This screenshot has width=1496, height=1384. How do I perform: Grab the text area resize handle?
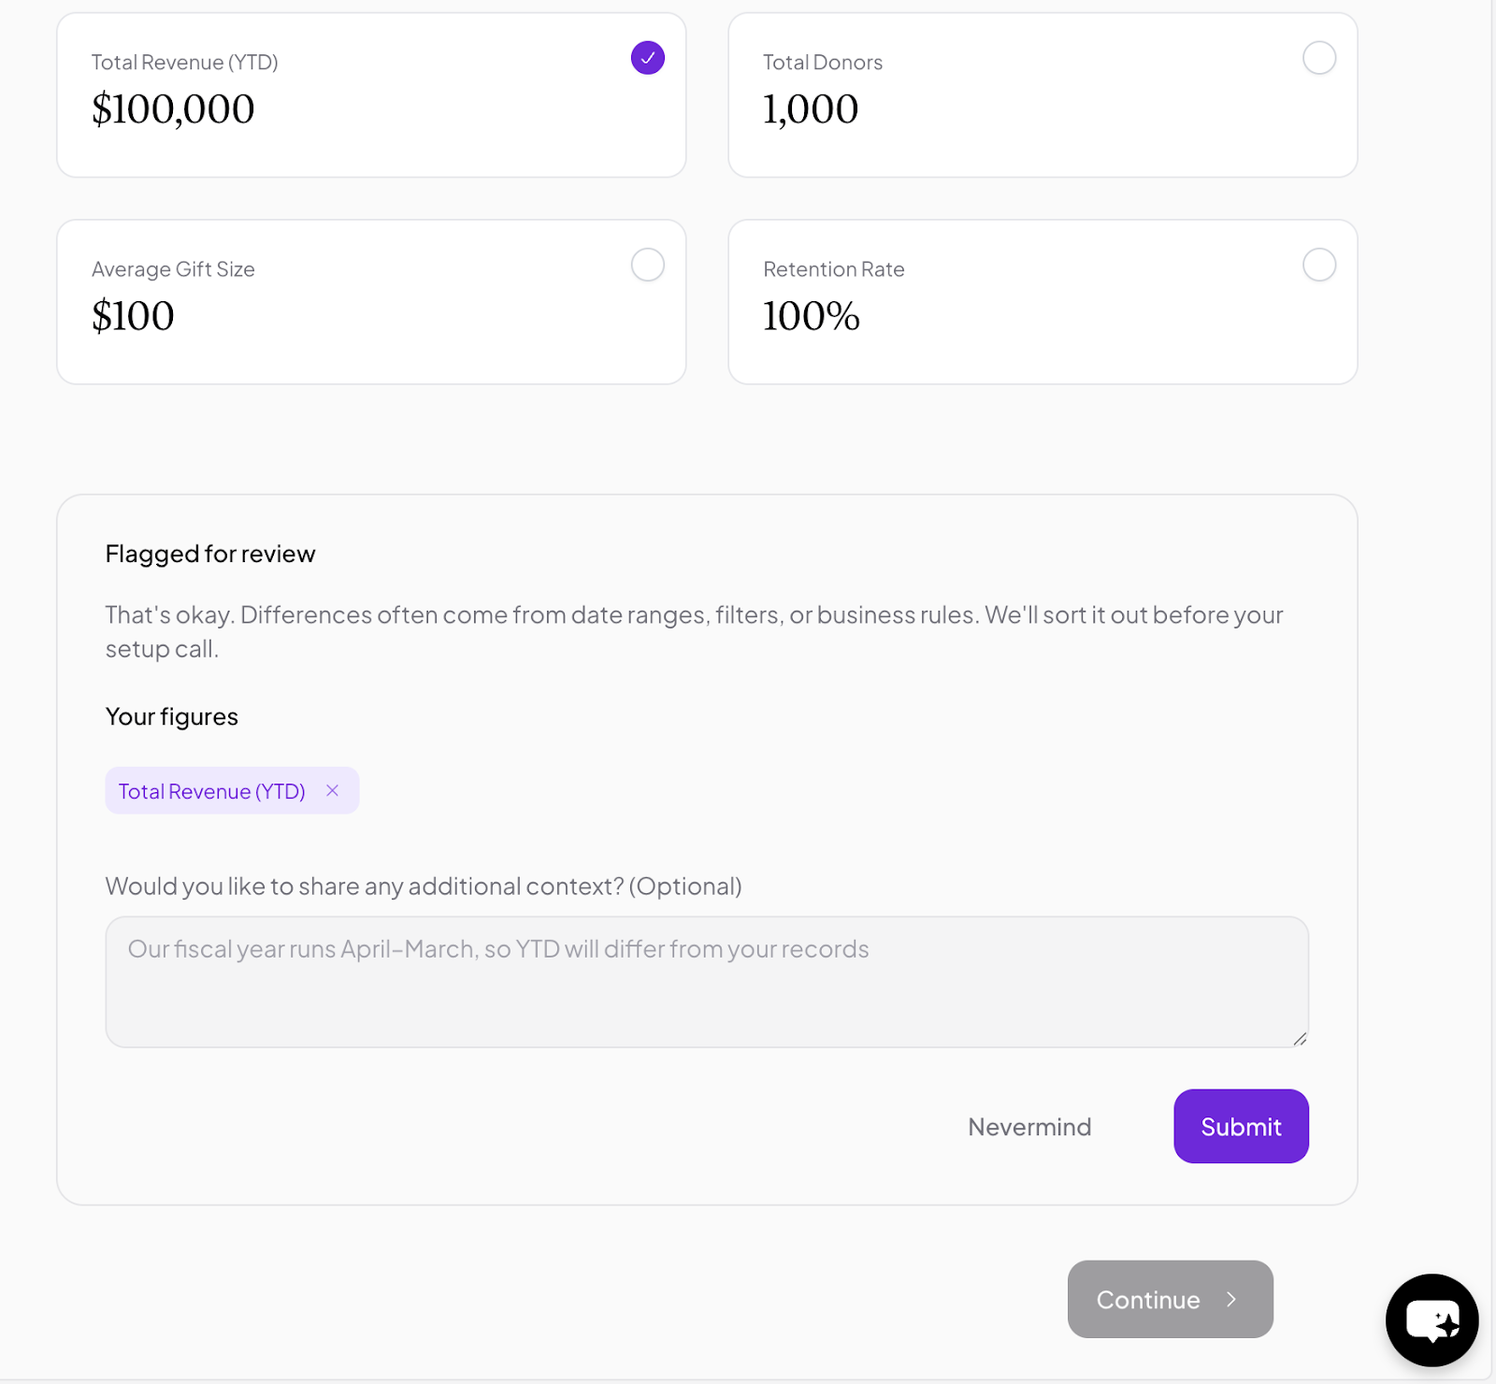click(x=1300, y=1039)
